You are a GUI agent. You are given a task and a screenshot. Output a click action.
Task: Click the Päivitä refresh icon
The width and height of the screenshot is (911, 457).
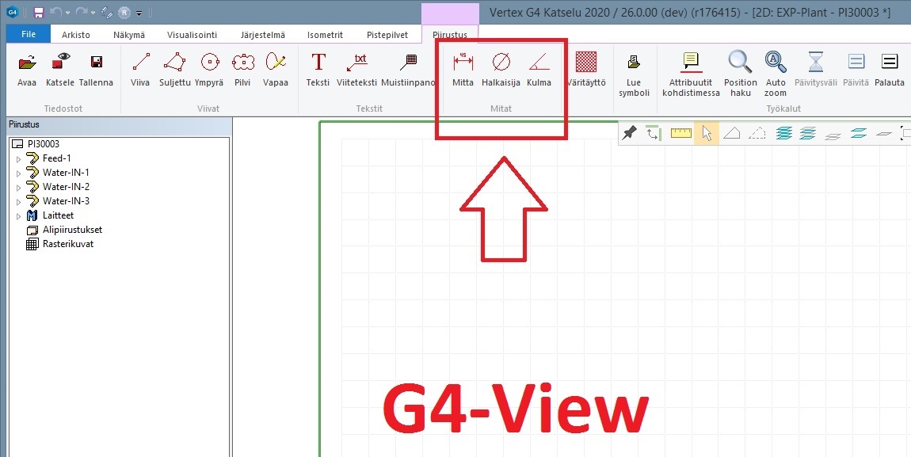pos(856,62)
